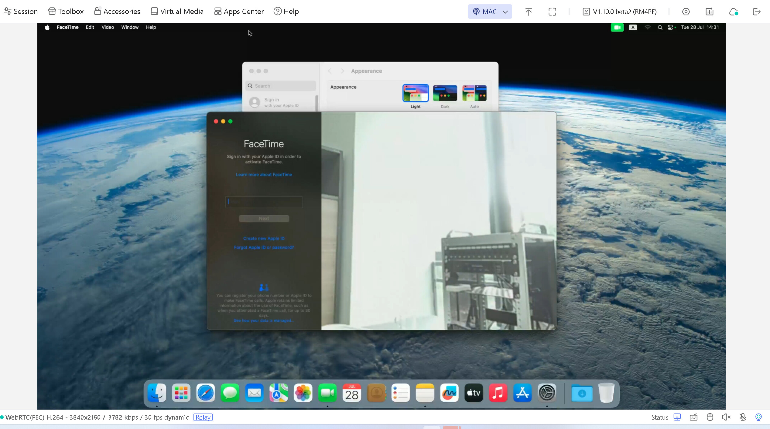Viewport: 770px width, 429px height.
Task: Launch Notes from the dock
Action: (425, 393)
